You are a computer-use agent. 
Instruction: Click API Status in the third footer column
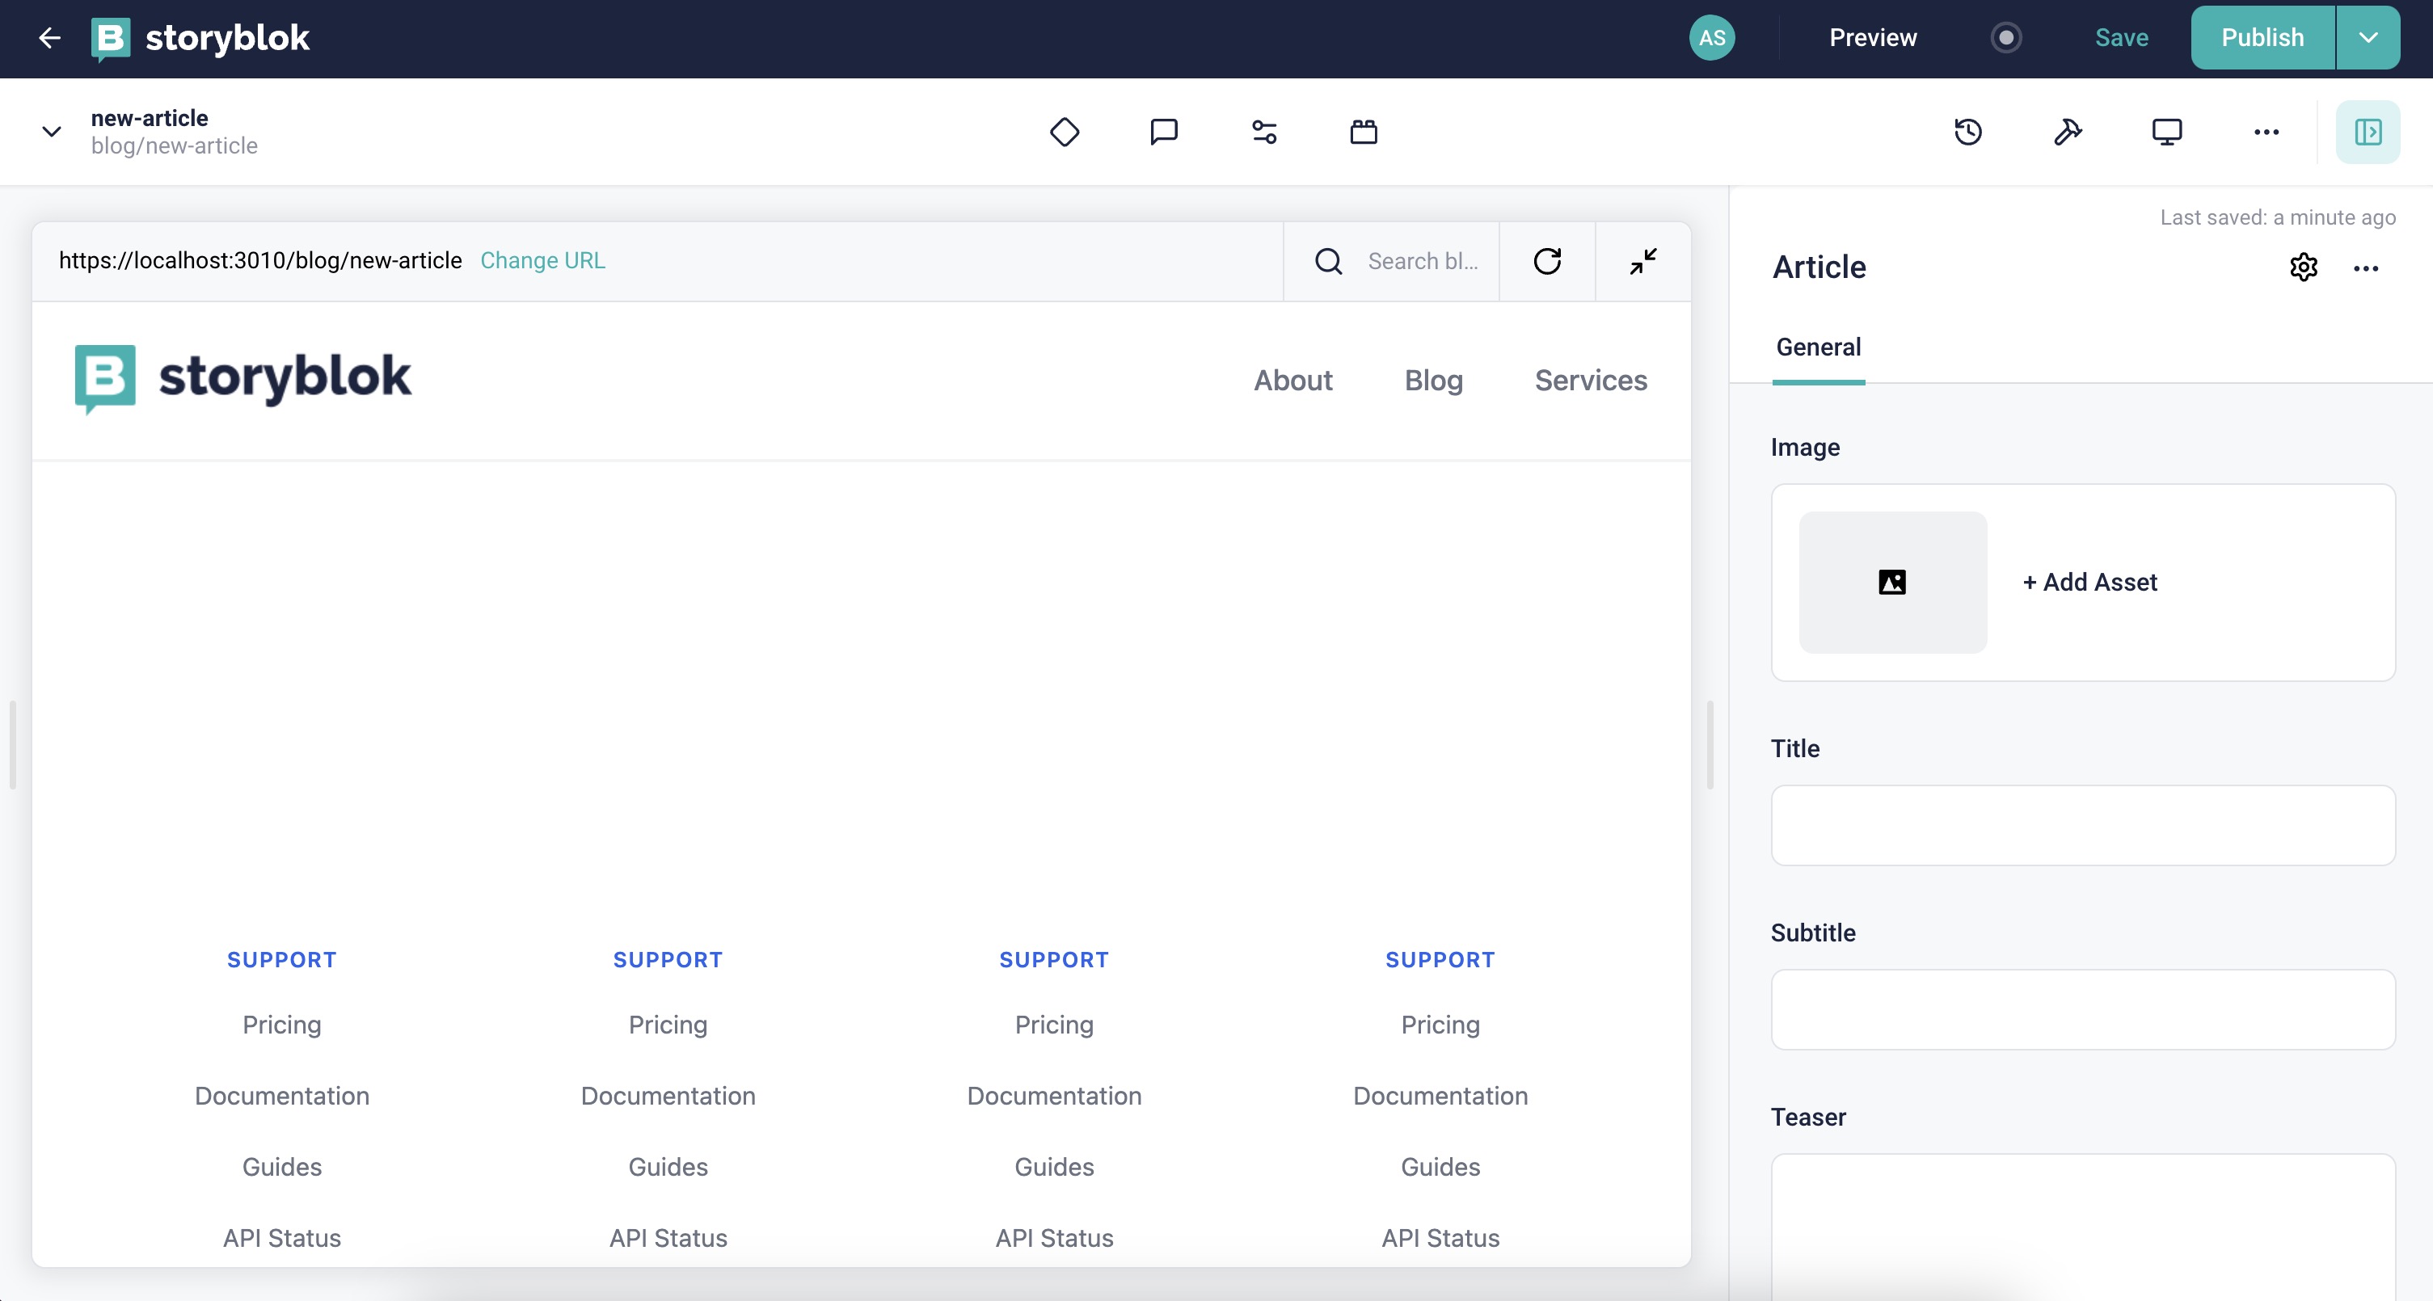[x=1054, y=1238]
